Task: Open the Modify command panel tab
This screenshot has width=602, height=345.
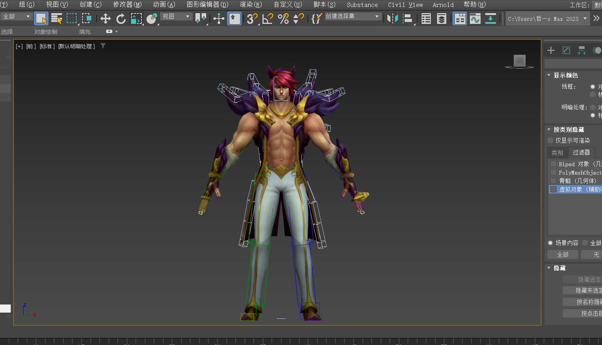Action: click(x=566, y=50)
